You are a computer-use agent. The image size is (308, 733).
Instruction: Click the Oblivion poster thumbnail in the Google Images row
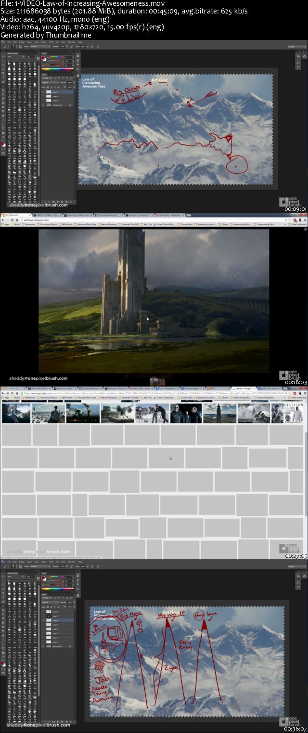click(288, 413)
